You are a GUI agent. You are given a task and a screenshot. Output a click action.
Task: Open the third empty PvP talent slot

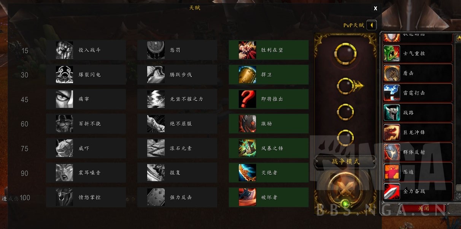pos(345,112)
